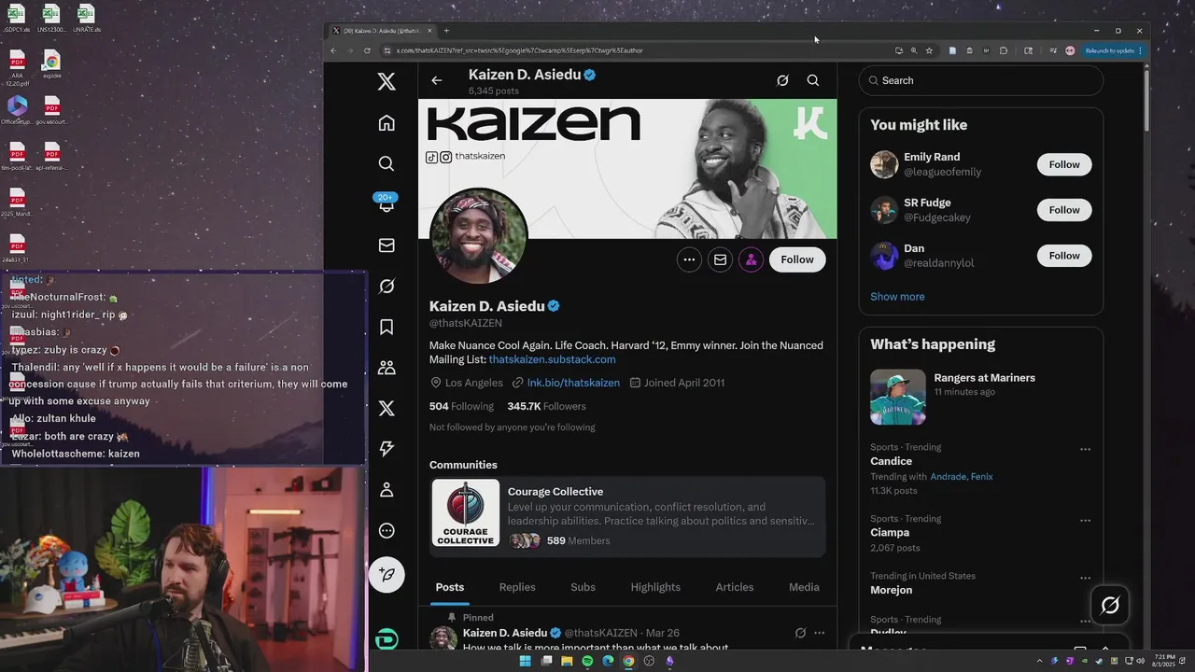Viewport: 1195px width, 672px height.
Task: Open the Home icon in X sidebar
Action: 387,122
